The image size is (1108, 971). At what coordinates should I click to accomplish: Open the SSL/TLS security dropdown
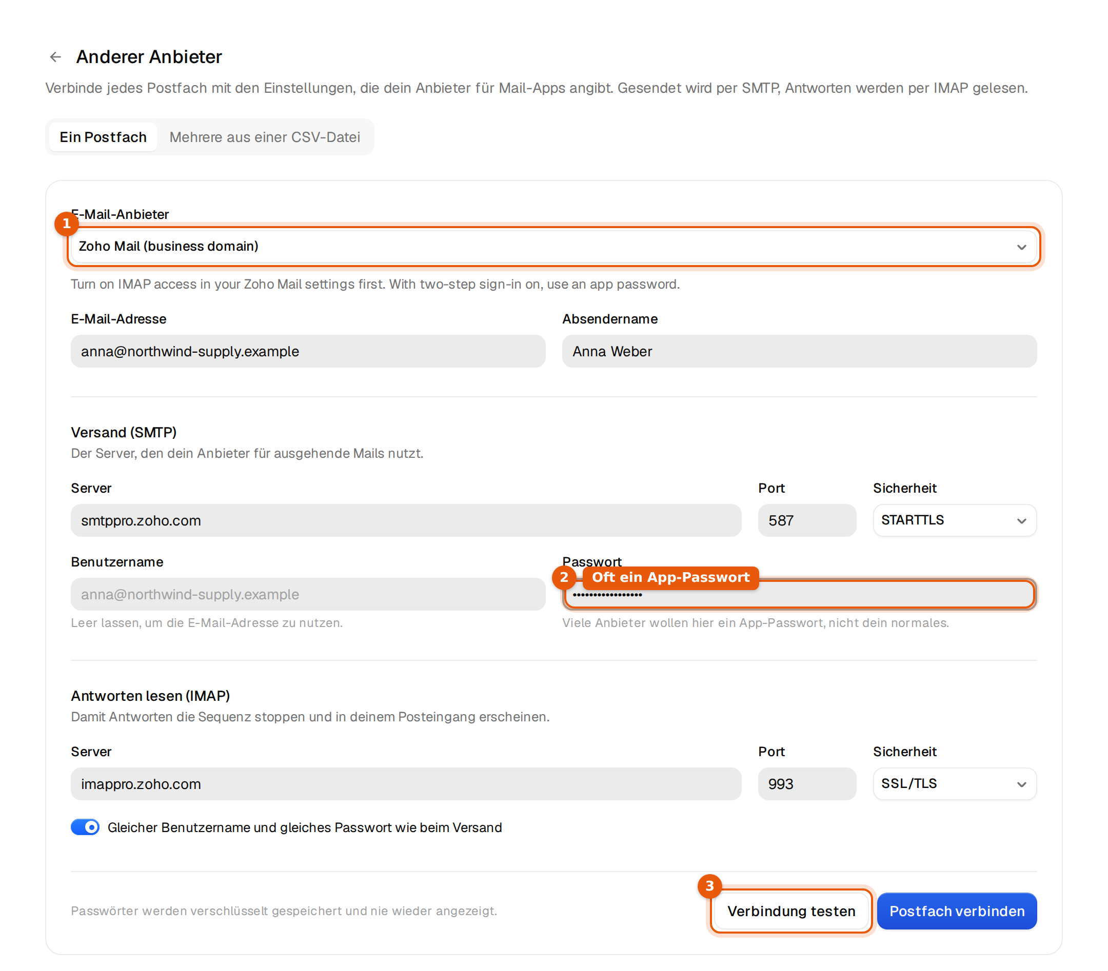[955, 783]
